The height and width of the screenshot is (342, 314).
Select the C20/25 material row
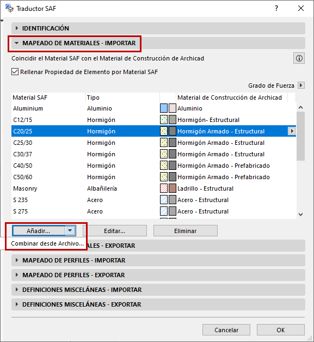coord(153,131)
